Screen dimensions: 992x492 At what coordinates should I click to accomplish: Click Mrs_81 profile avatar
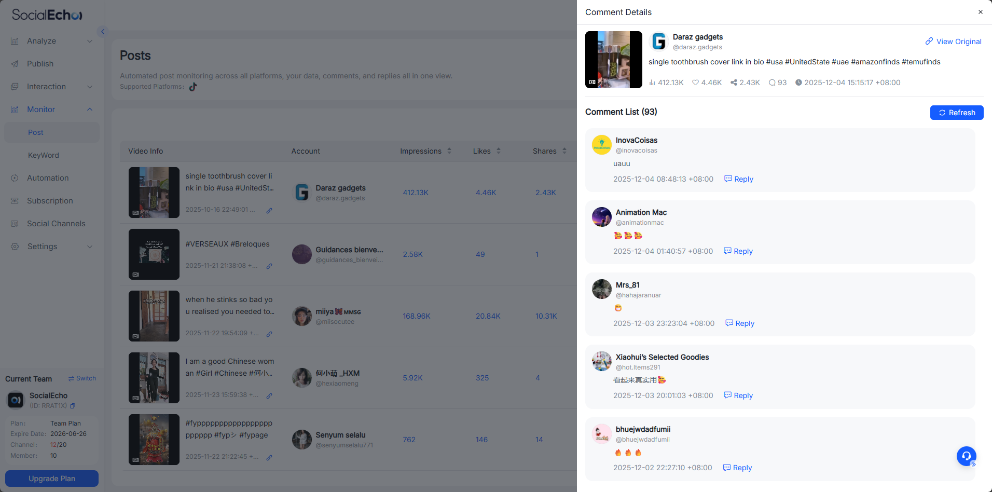(602, 289)
